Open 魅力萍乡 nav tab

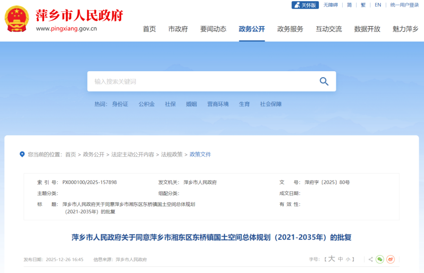click(406, 29)
